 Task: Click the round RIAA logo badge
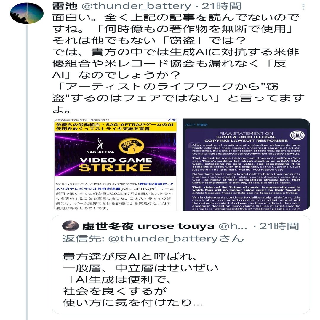click(297, 135)
